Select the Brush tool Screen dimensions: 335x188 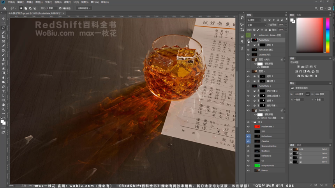[3, 55]
